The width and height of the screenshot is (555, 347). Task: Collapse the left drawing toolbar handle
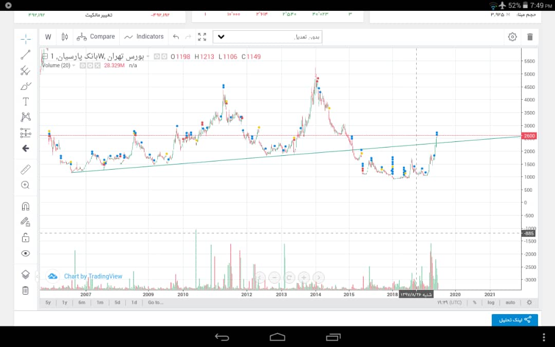tap(37, 277)
